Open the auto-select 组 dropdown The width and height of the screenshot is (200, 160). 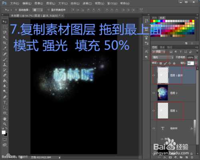[x=38, y=10]
